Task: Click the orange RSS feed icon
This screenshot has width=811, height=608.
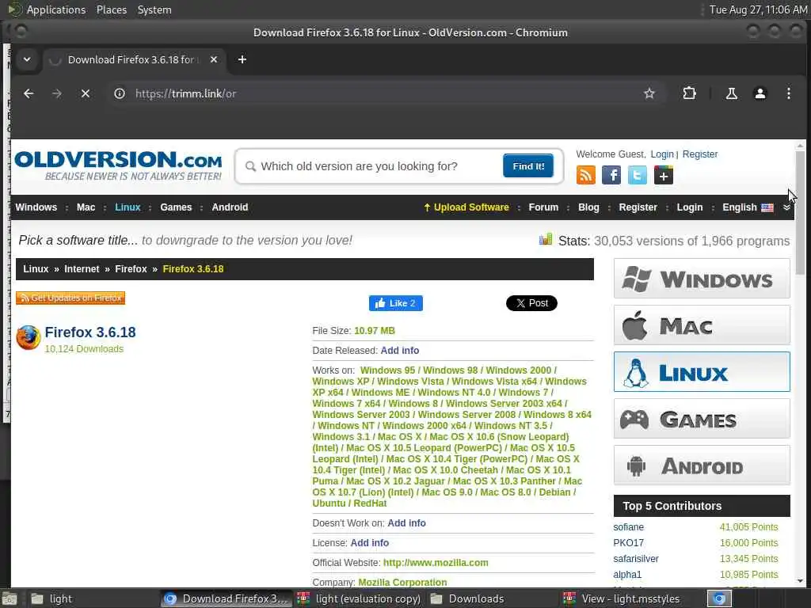Action: point(585,175)
